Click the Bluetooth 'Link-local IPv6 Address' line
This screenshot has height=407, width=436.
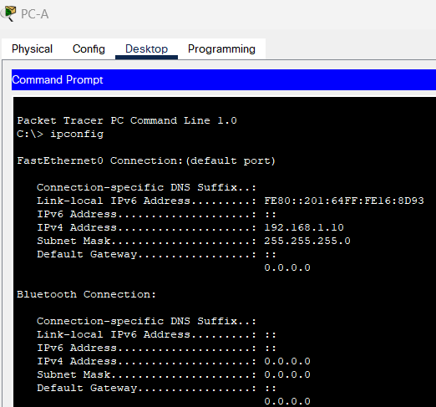[156, 334]
